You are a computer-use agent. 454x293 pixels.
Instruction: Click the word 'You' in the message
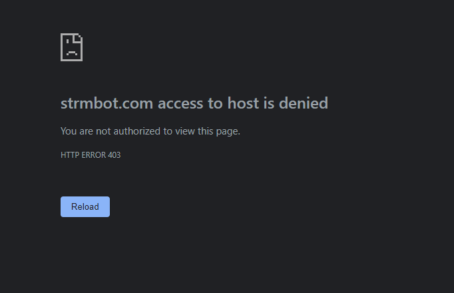click(x=69, y=131)
